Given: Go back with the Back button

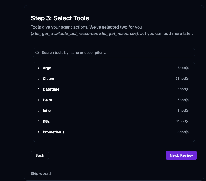Looking at the screenshot, I should point(40,155).
